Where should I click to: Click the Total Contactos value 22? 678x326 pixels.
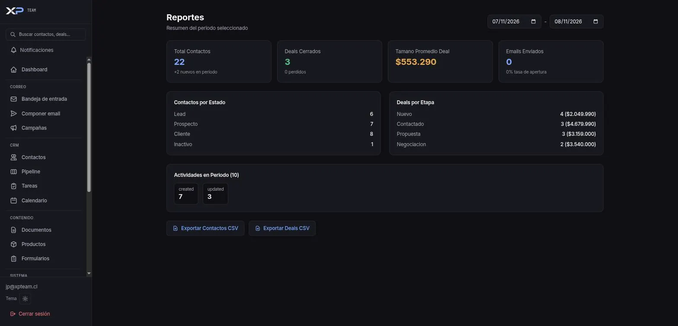coord(179,62)
